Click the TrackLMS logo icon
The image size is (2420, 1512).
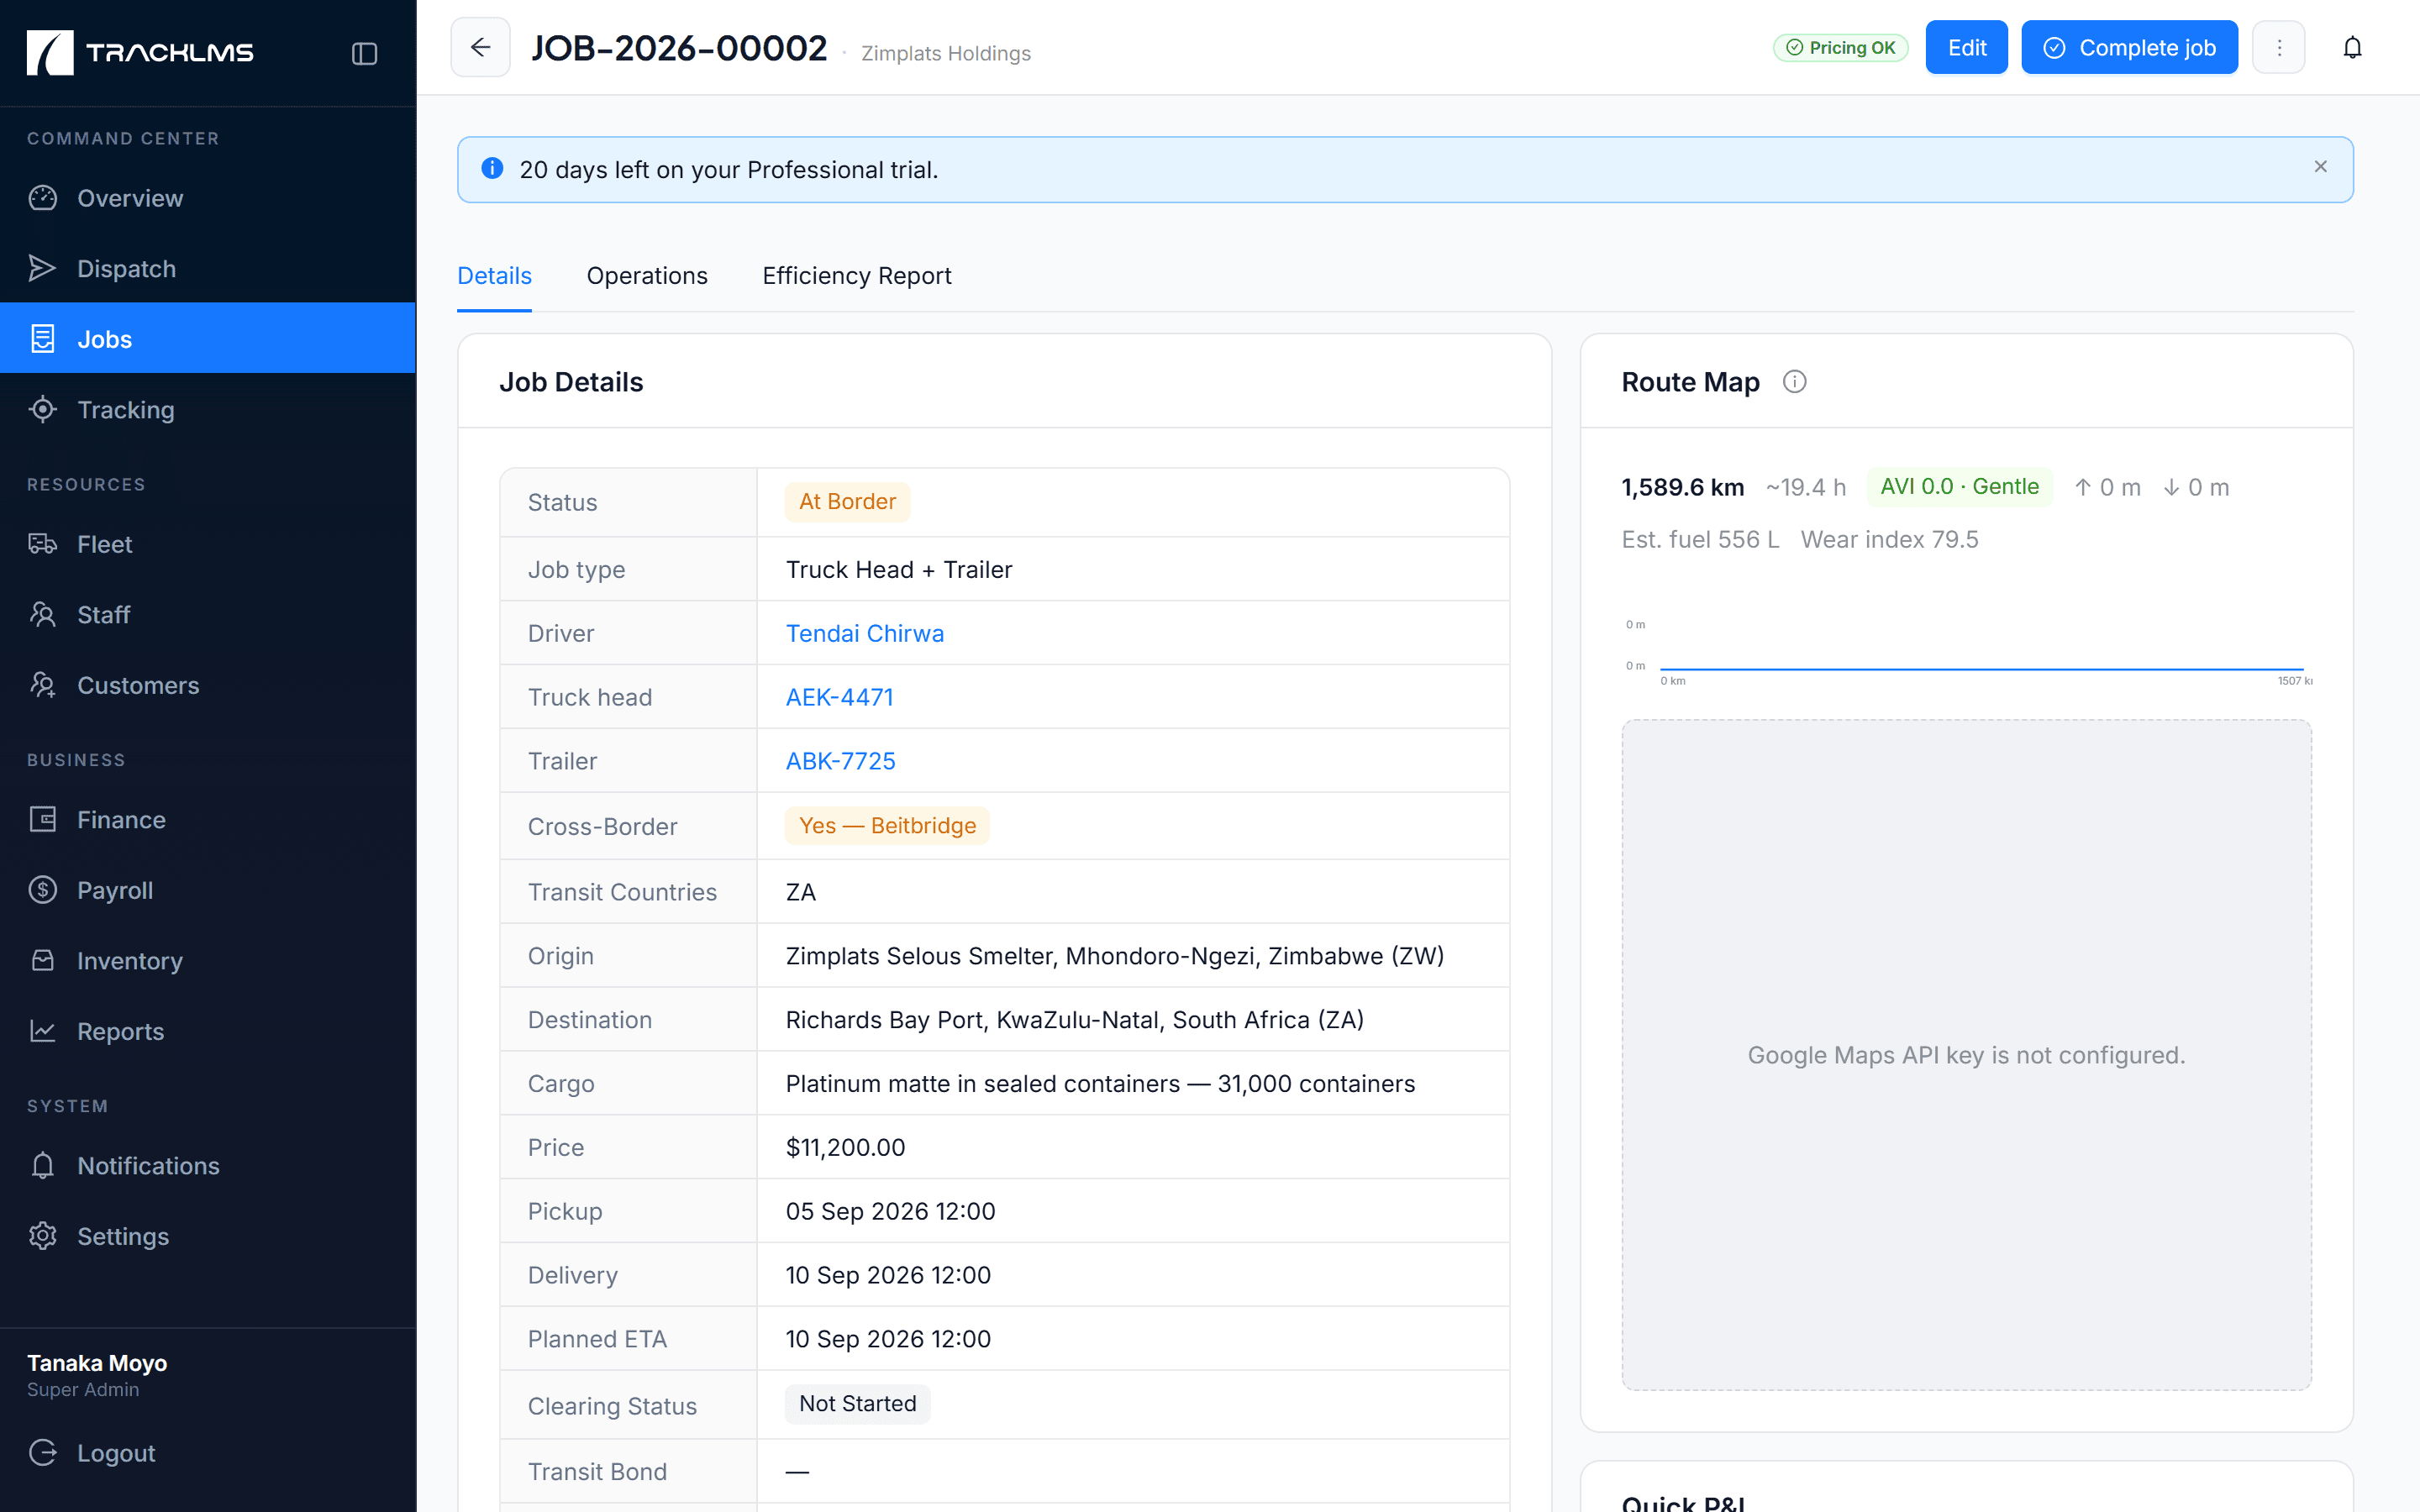click(x=50, y=52)
